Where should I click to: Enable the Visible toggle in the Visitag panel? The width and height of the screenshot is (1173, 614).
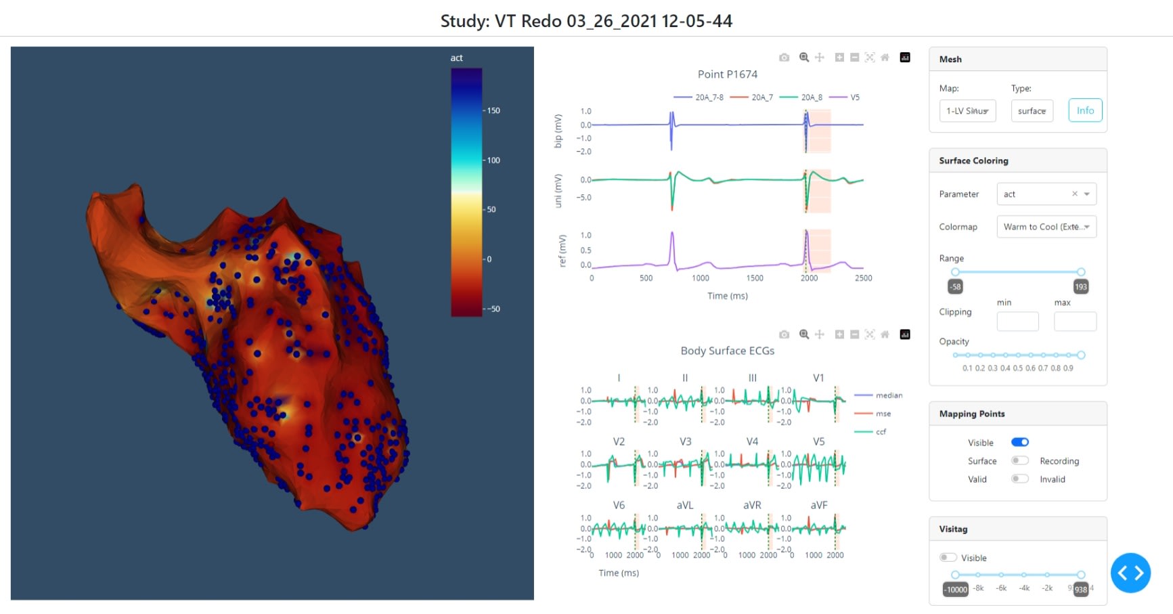[948, 557]
